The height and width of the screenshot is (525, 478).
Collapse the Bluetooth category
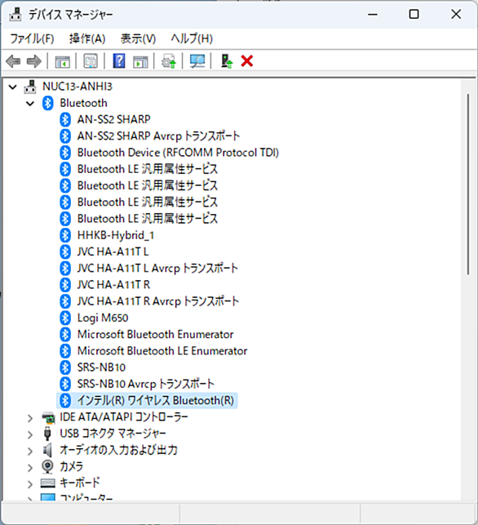[x=30, y=104]
